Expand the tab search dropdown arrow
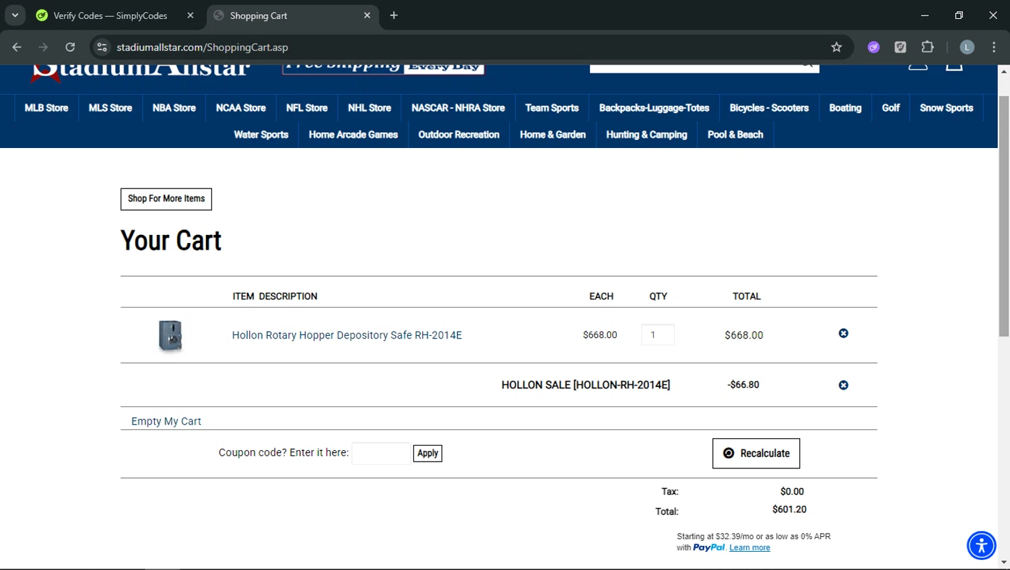Screen dimensions: 1010x570 click(x=15, y=15)
